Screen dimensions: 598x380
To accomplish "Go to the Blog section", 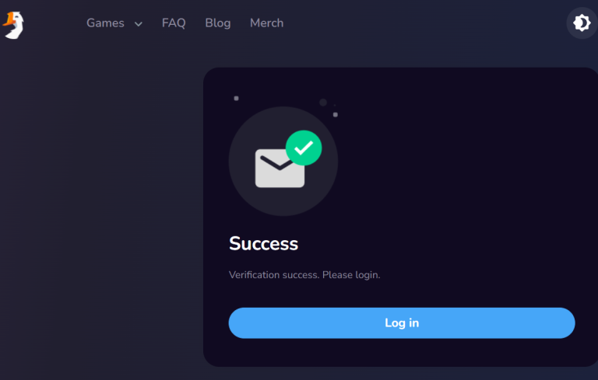I will pyautogui.click(x=218, y=23).
